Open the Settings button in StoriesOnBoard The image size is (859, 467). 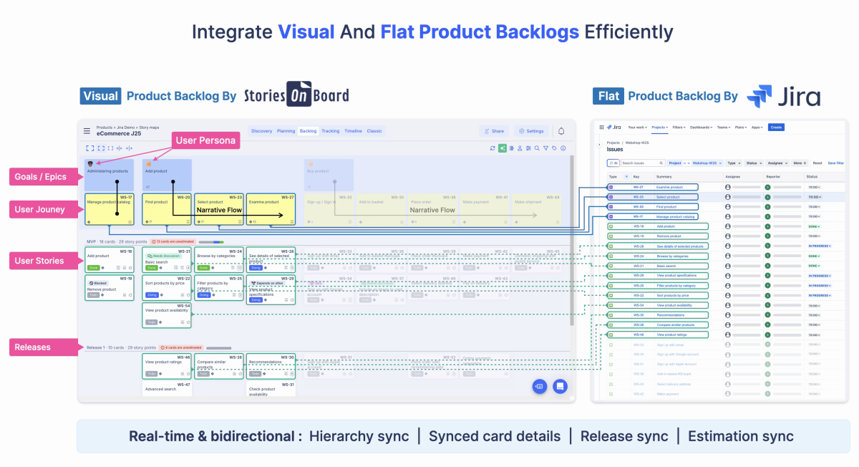(531, 131)
